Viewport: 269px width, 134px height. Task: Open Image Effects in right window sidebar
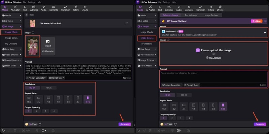point(147,32)
